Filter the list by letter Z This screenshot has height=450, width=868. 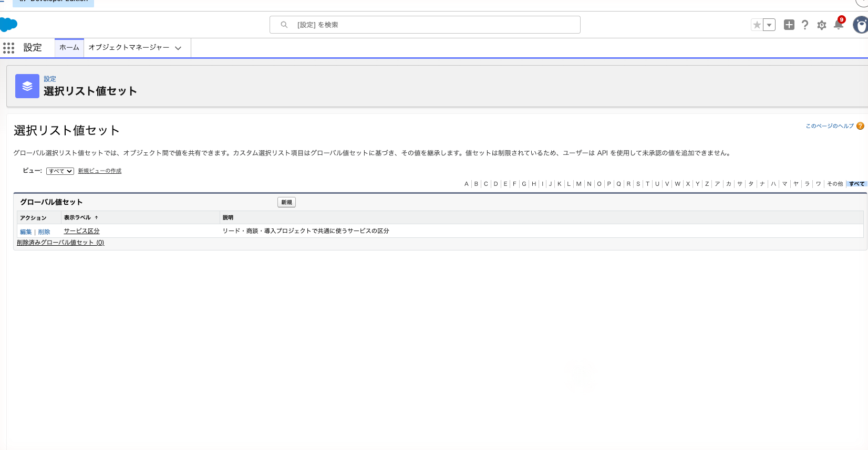pos(707,184)
